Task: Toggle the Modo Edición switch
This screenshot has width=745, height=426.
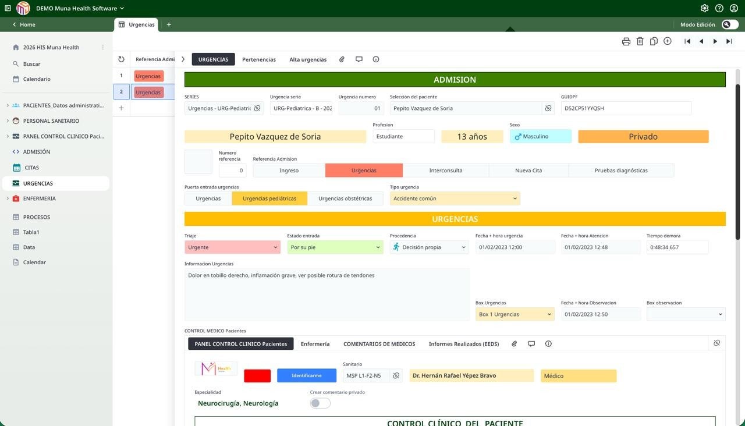Action: click(730, 24)
